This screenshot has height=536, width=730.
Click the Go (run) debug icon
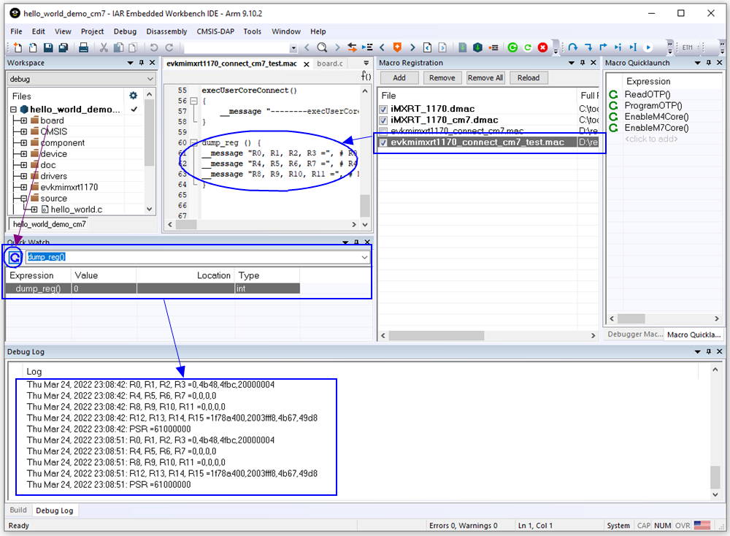coord(648,47)
